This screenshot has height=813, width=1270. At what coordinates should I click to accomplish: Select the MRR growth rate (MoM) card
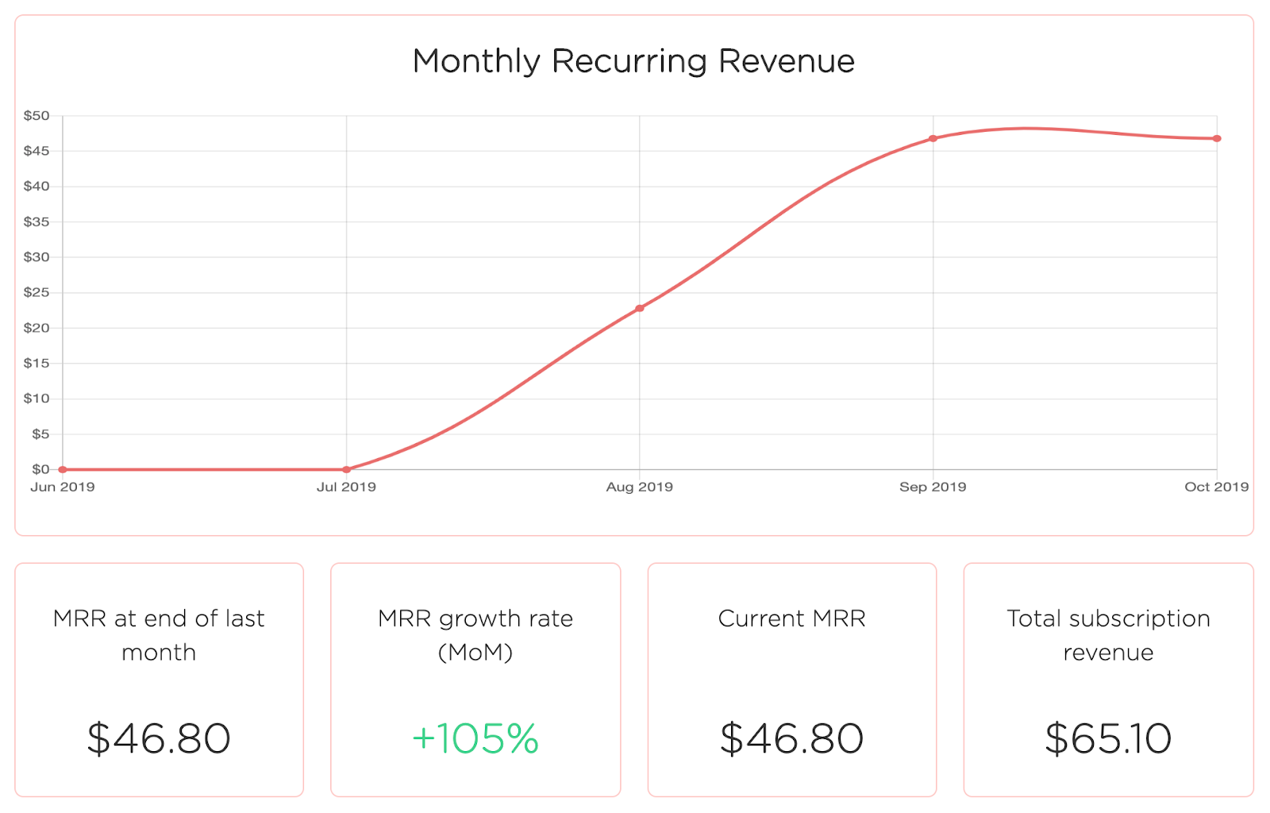[475, 680]
